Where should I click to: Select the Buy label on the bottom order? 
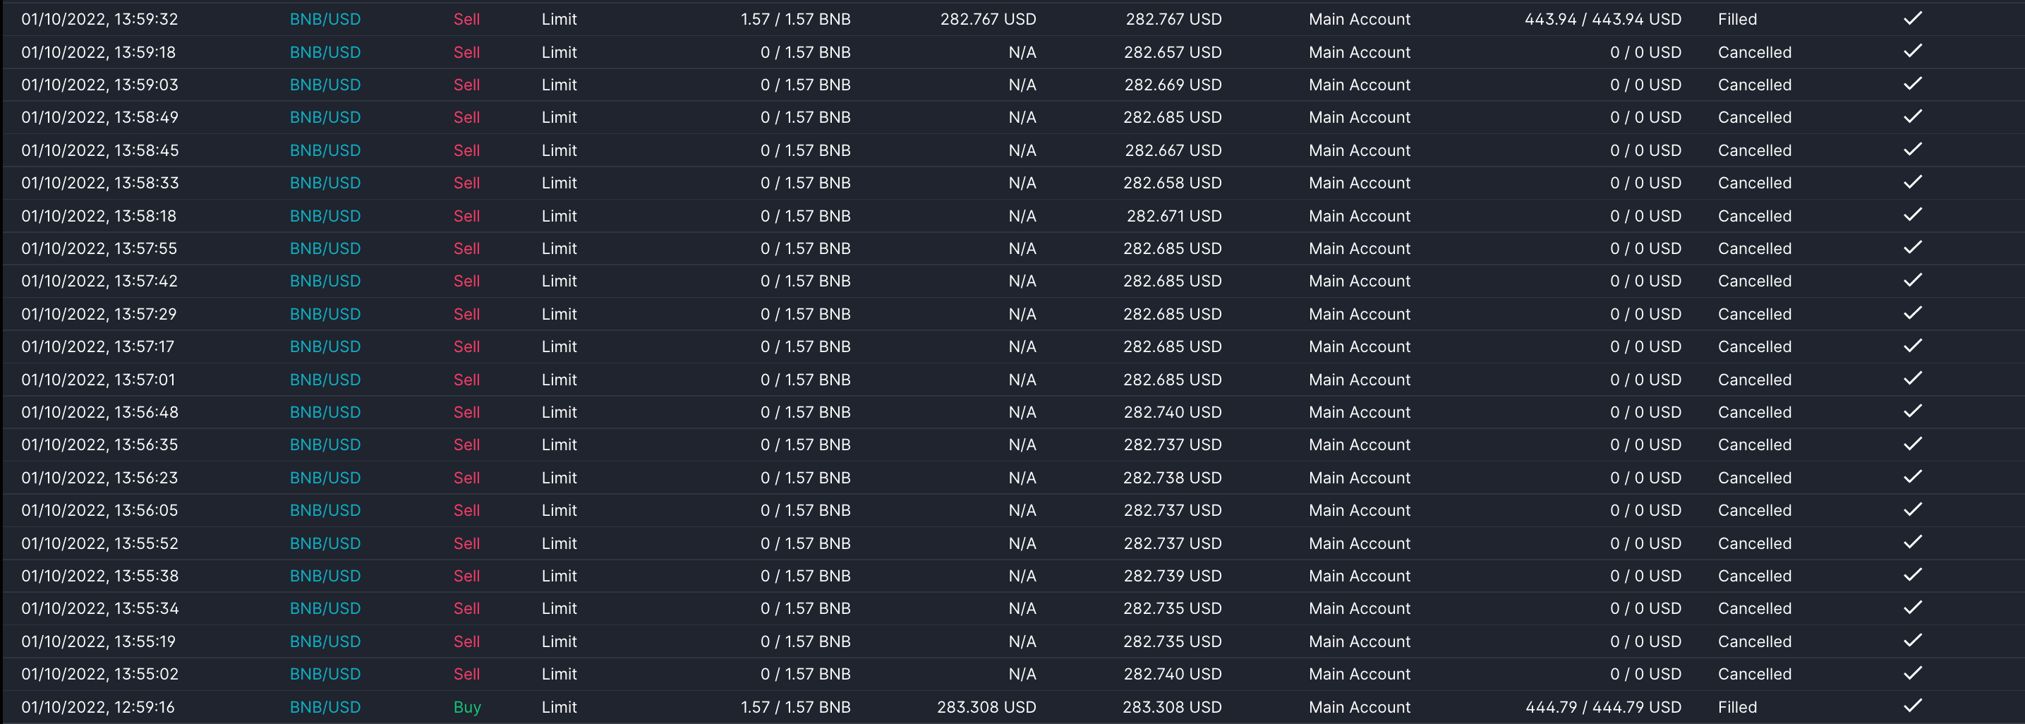467,706
